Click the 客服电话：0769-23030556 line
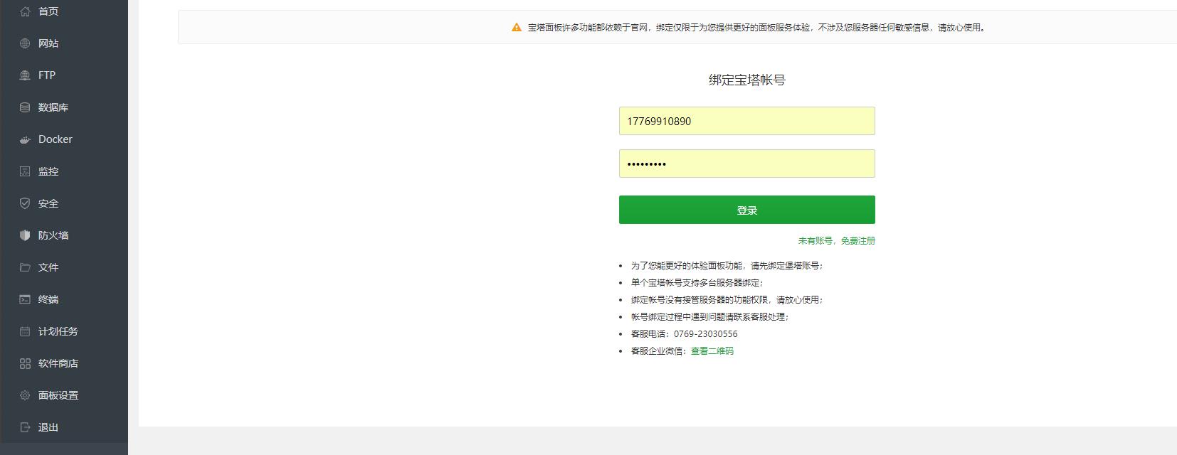 [685, 334]
